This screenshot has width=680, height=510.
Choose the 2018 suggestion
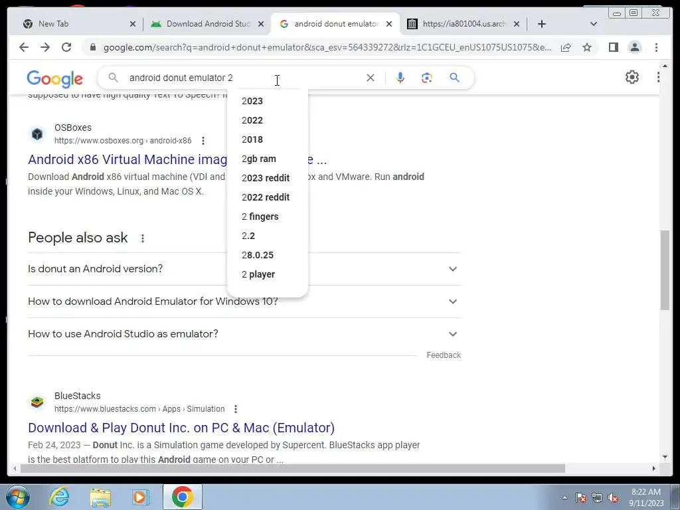268,139
